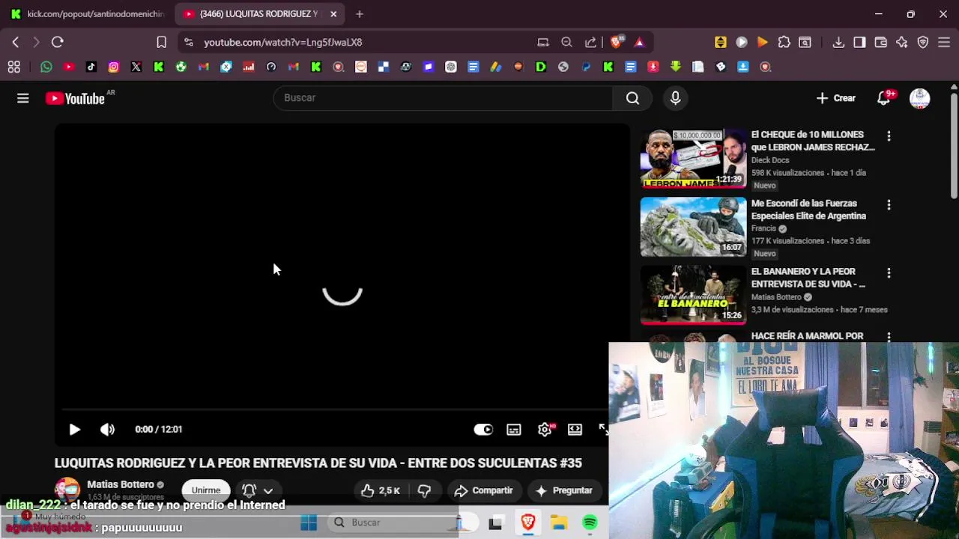Start voice search with the microphone
Viewport: 959px width, 539px height.
675,98
